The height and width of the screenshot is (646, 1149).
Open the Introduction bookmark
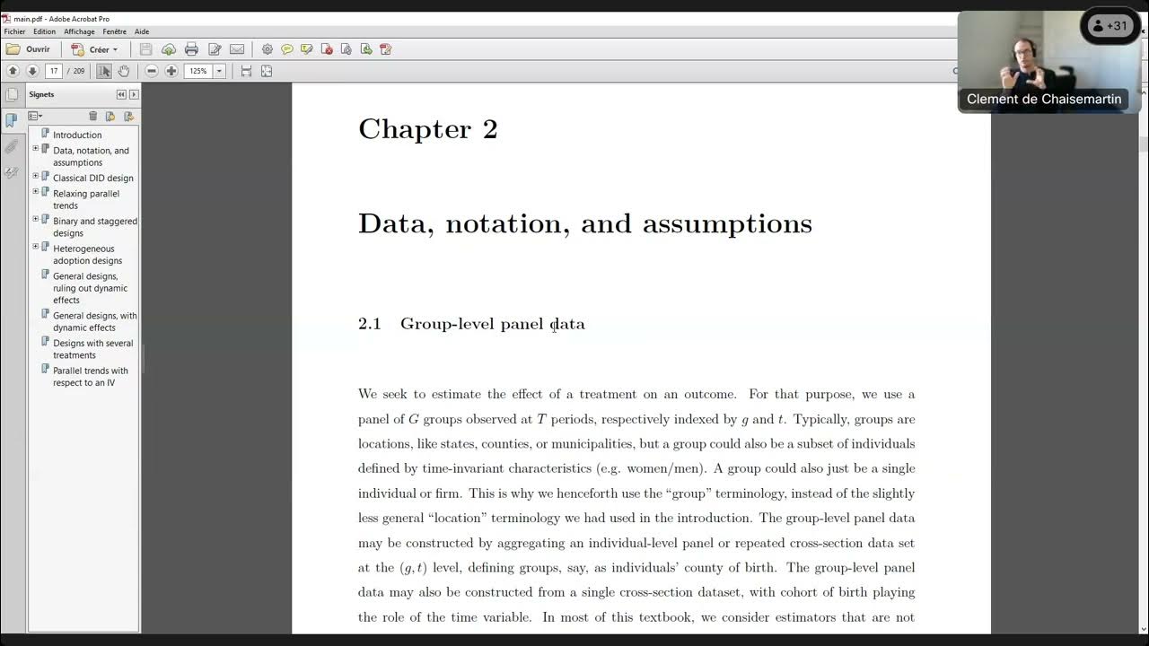point(77,135)
